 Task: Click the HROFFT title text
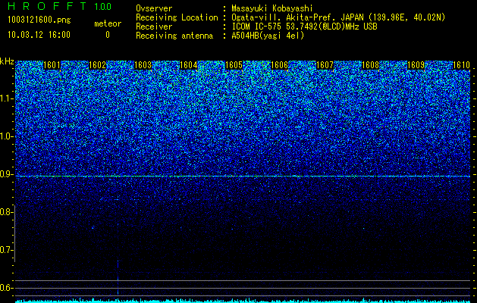(47, 6)
